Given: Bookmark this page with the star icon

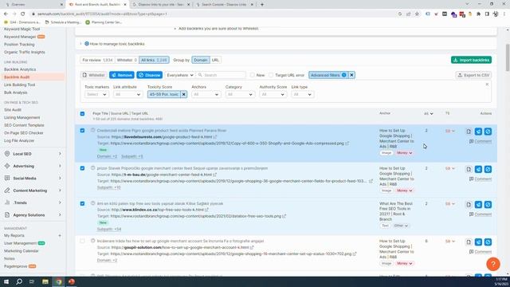Looking at the screenshot, I should 417,14.
